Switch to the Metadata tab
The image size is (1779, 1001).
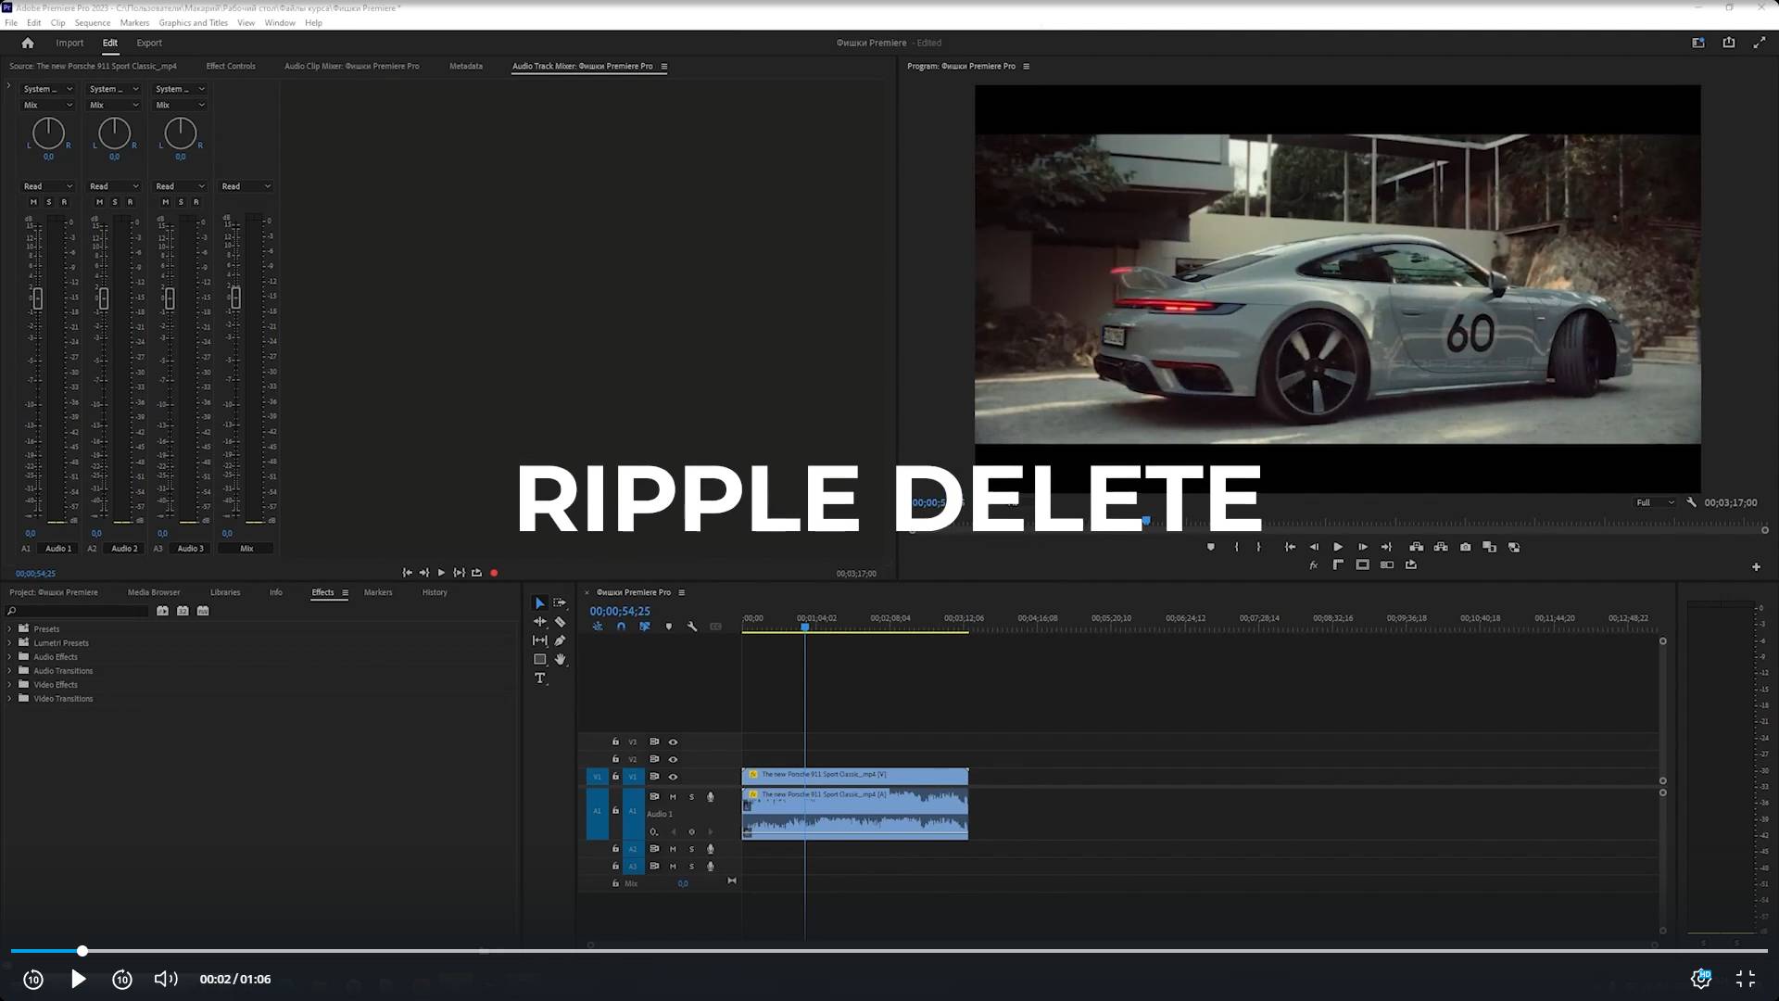466,66
